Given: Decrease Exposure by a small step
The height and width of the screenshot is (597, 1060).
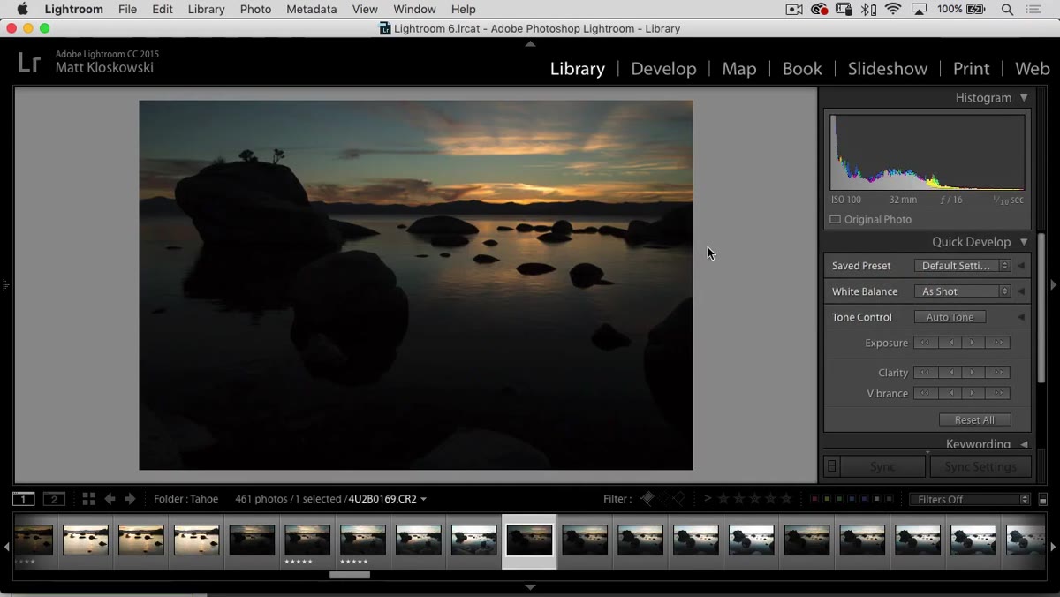Looking at the screenshot, I should pyautogui.click(x=950, y=343).
